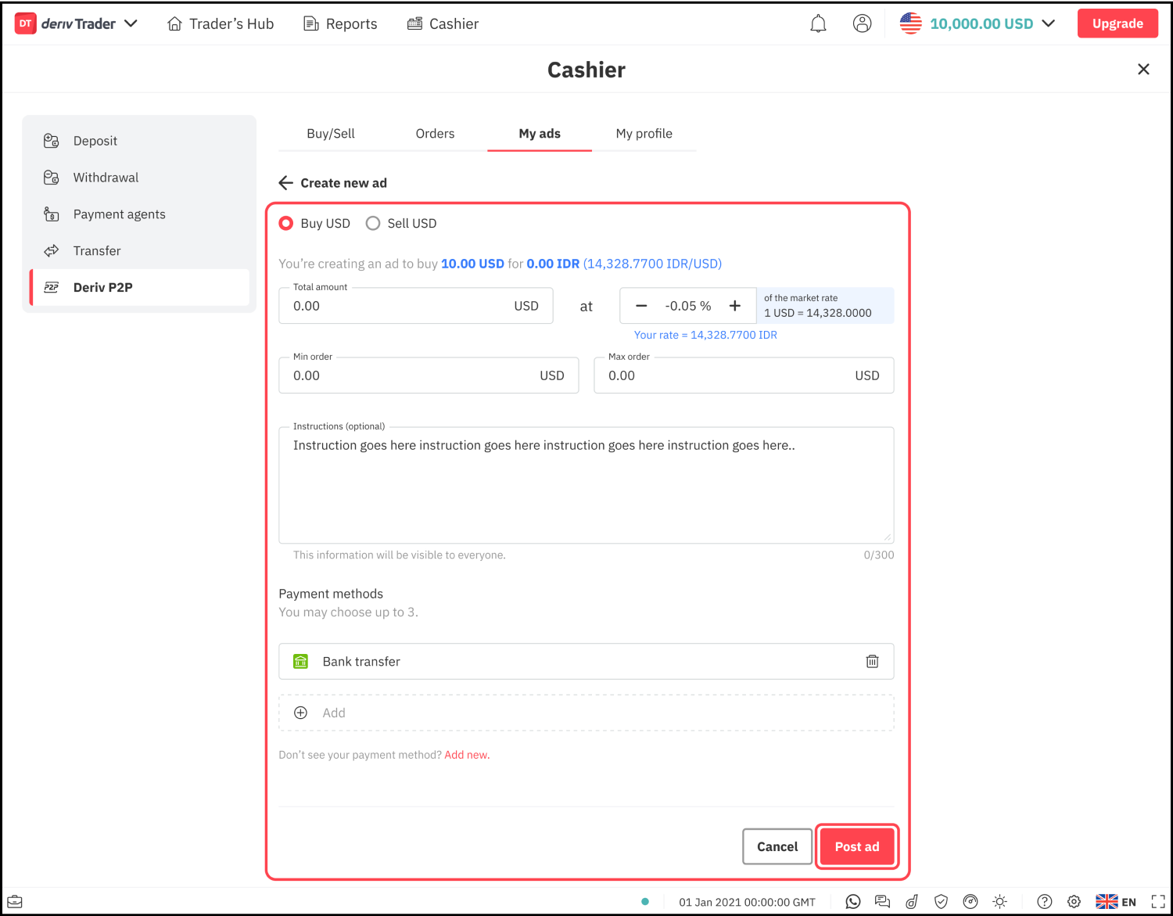Viewport: 1173px width, 916px height.
Task: Toggle dark theme with the sun icon
Action: point(999,902)
